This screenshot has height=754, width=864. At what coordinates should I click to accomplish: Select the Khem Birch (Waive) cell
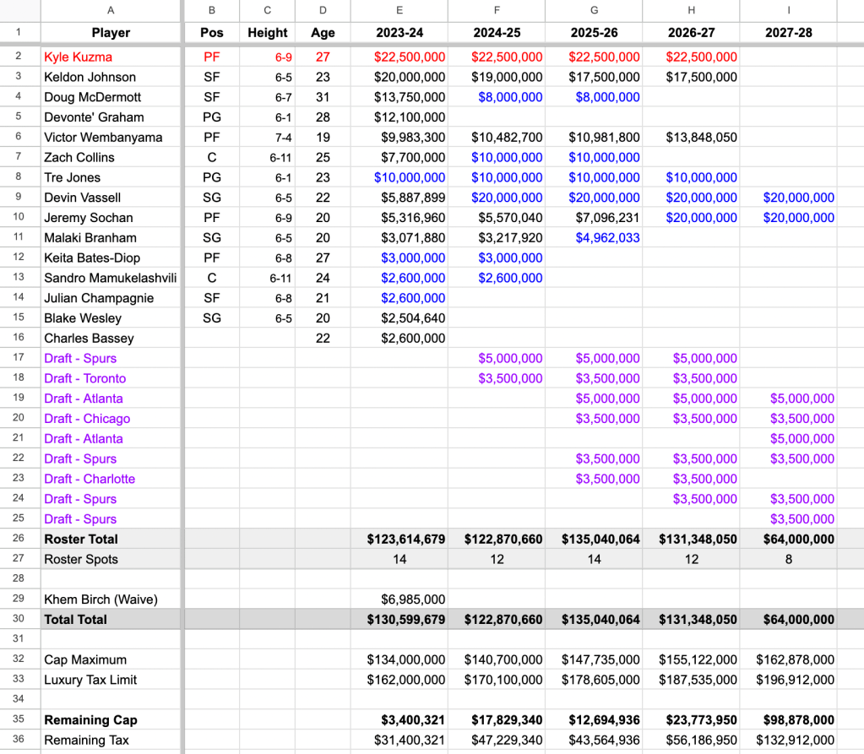click(x=101, y=599)
